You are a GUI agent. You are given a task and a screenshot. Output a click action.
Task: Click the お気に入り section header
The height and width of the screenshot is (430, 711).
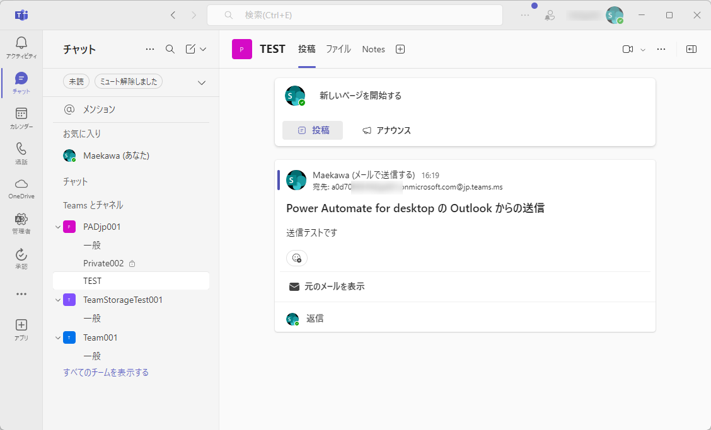click(x=82, y=133)
